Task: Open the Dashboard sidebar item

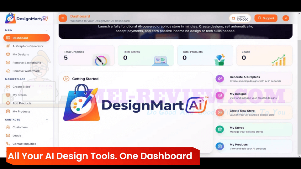Action: 26,38
